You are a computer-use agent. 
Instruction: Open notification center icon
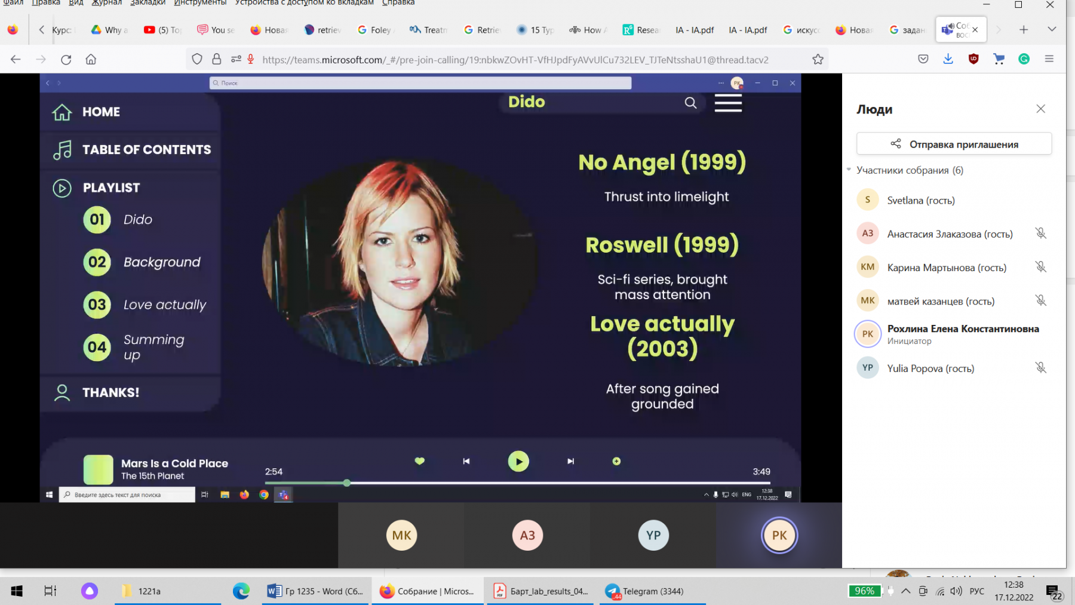(x=1054, y=592)
